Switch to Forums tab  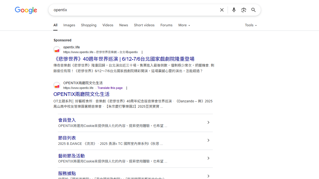pos(167,25)
